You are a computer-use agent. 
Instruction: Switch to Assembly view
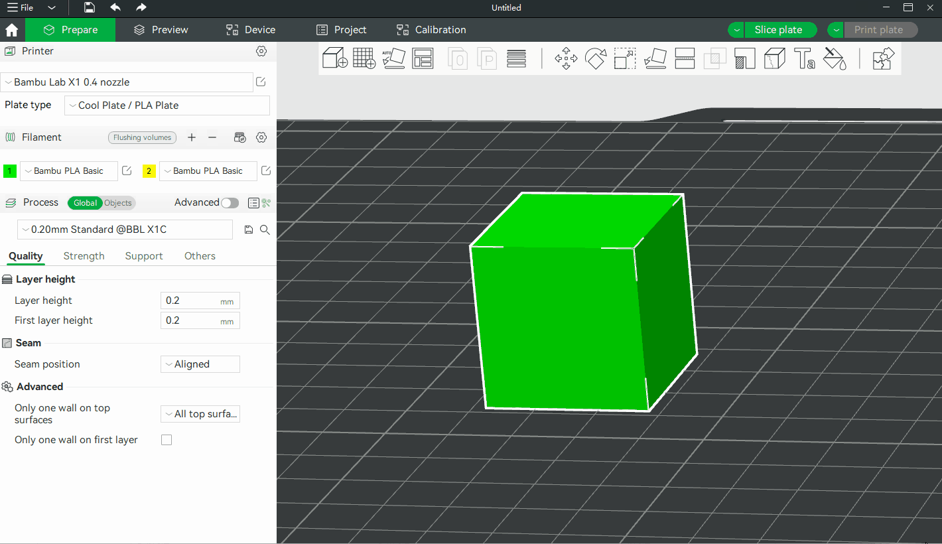click(884, 58)
